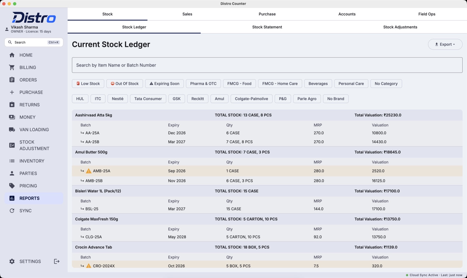Select the Aashirvaad Atta 5kg item row
This screenshot has width=467, height=278.
click(267, 115)
